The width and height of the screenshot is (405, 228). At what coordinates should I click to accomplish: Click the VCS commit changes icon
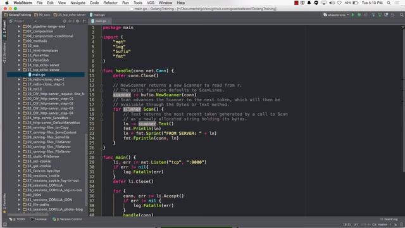(x=380, y=15)
